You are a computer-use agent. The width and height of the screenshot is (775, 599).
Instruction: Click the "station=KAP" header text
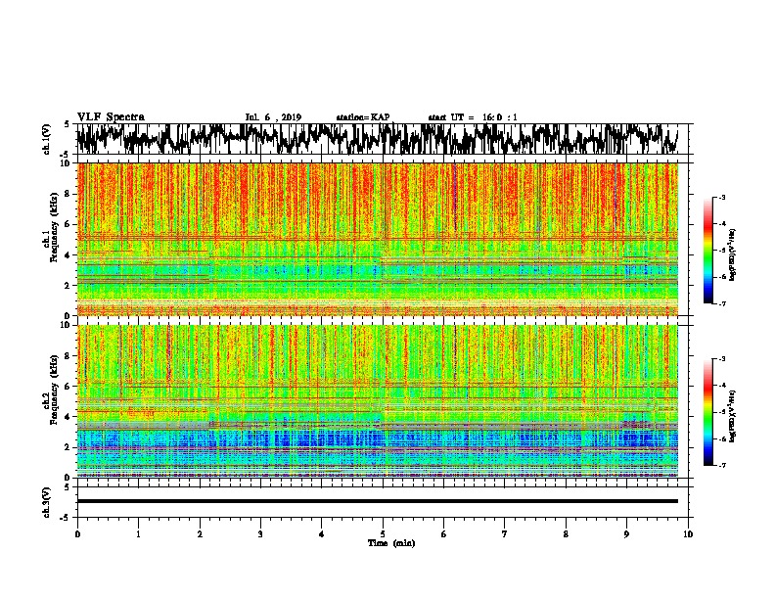(363, 117)
